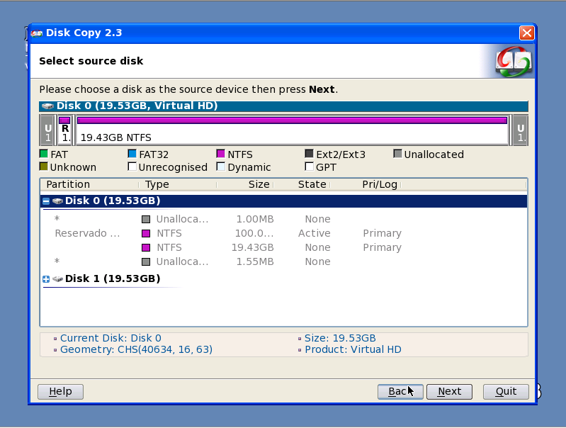Viewport: 566px width, 428px height.
Task: Click the State column header
Action: pos(302,184)
